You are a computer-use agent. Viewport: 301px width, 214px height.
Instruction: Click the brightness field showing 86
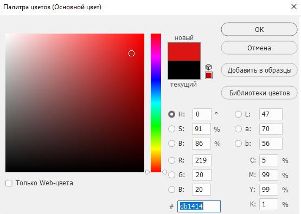click(201, 144)
